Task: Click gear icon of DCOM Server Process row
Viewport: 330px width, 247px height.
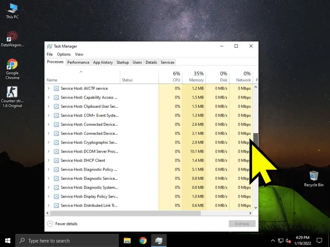Action: point(56,151)
